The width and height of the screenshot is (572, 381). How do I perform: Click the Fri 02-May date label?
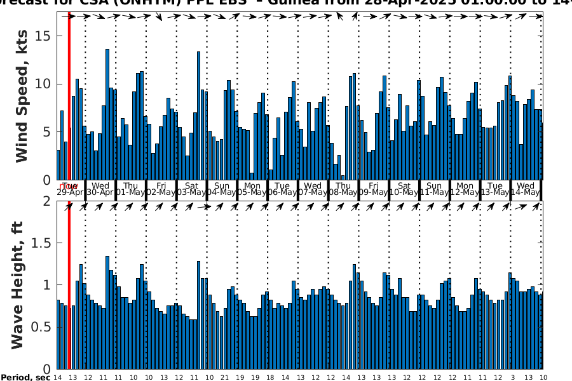point(161,189)
